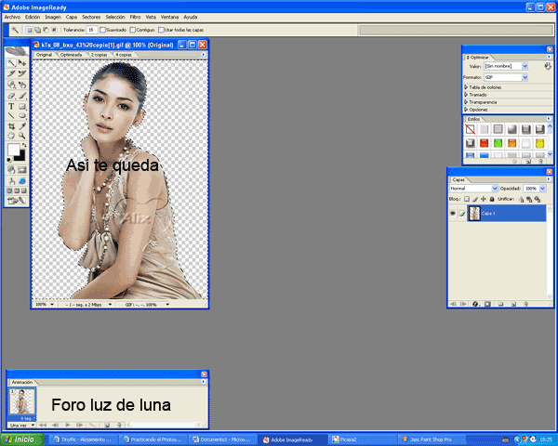Select the Zoom magnifier tool
The width and height of the screenshot is (558, 446).
tap(22, 136)
